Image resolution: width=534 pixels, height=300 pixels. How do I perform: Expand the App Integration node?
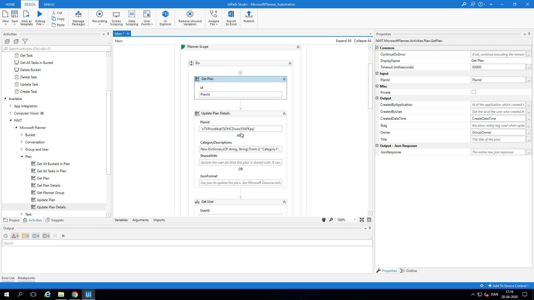[x=11, y=106]
